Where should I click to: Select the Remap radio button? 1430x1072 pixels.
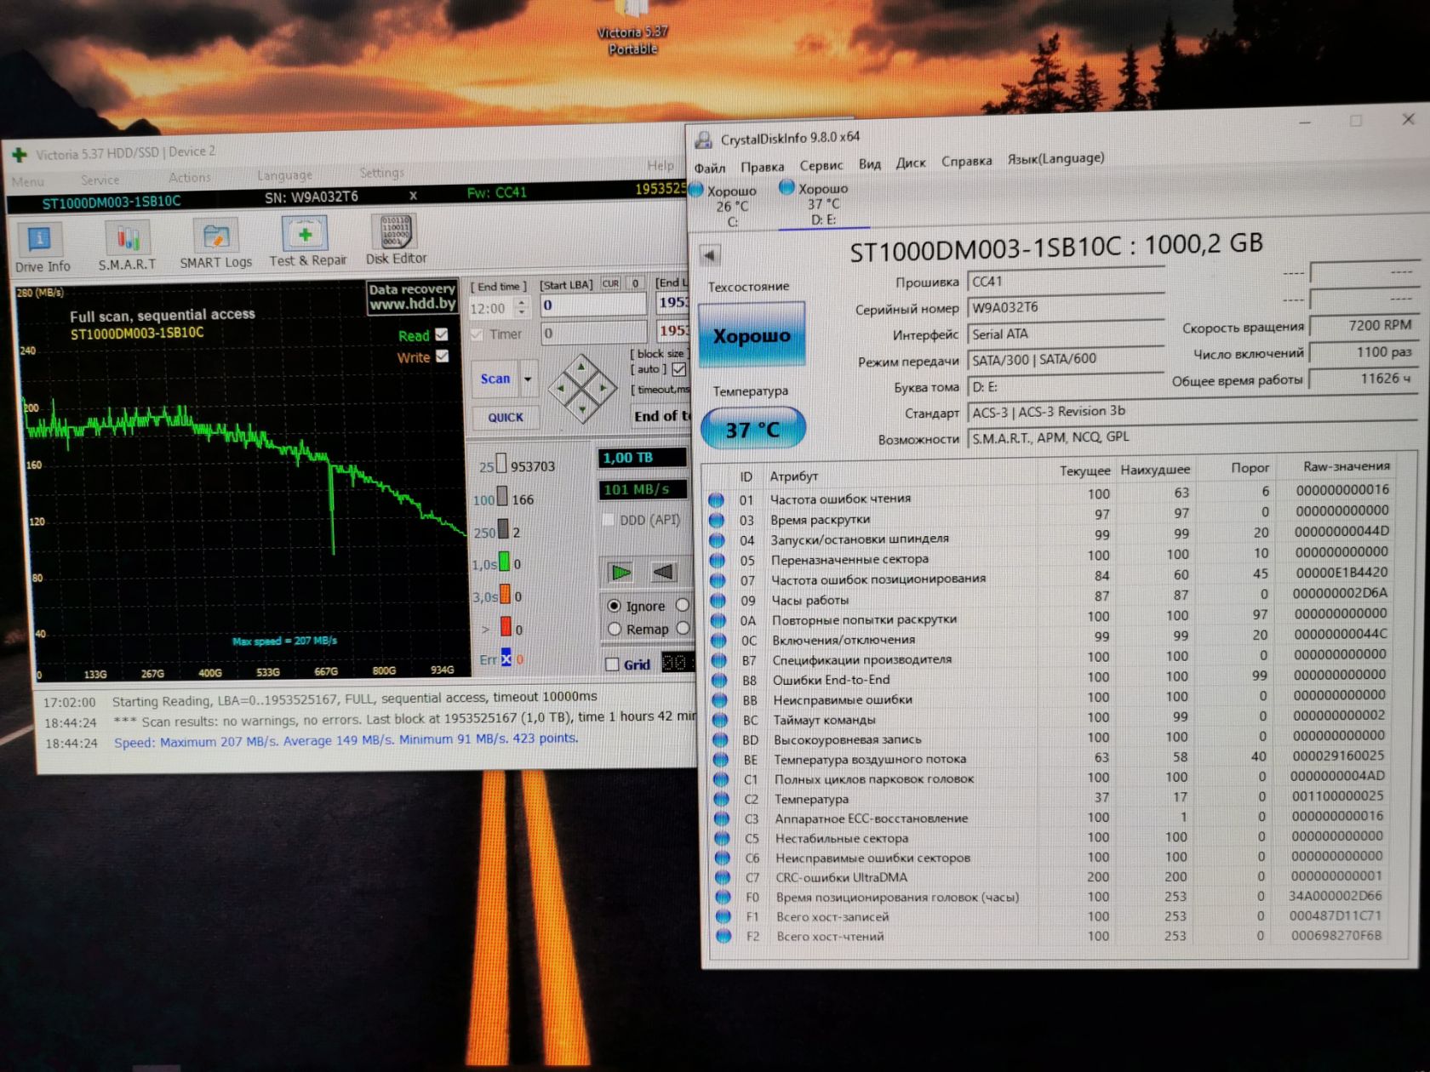tap(614, 629)
